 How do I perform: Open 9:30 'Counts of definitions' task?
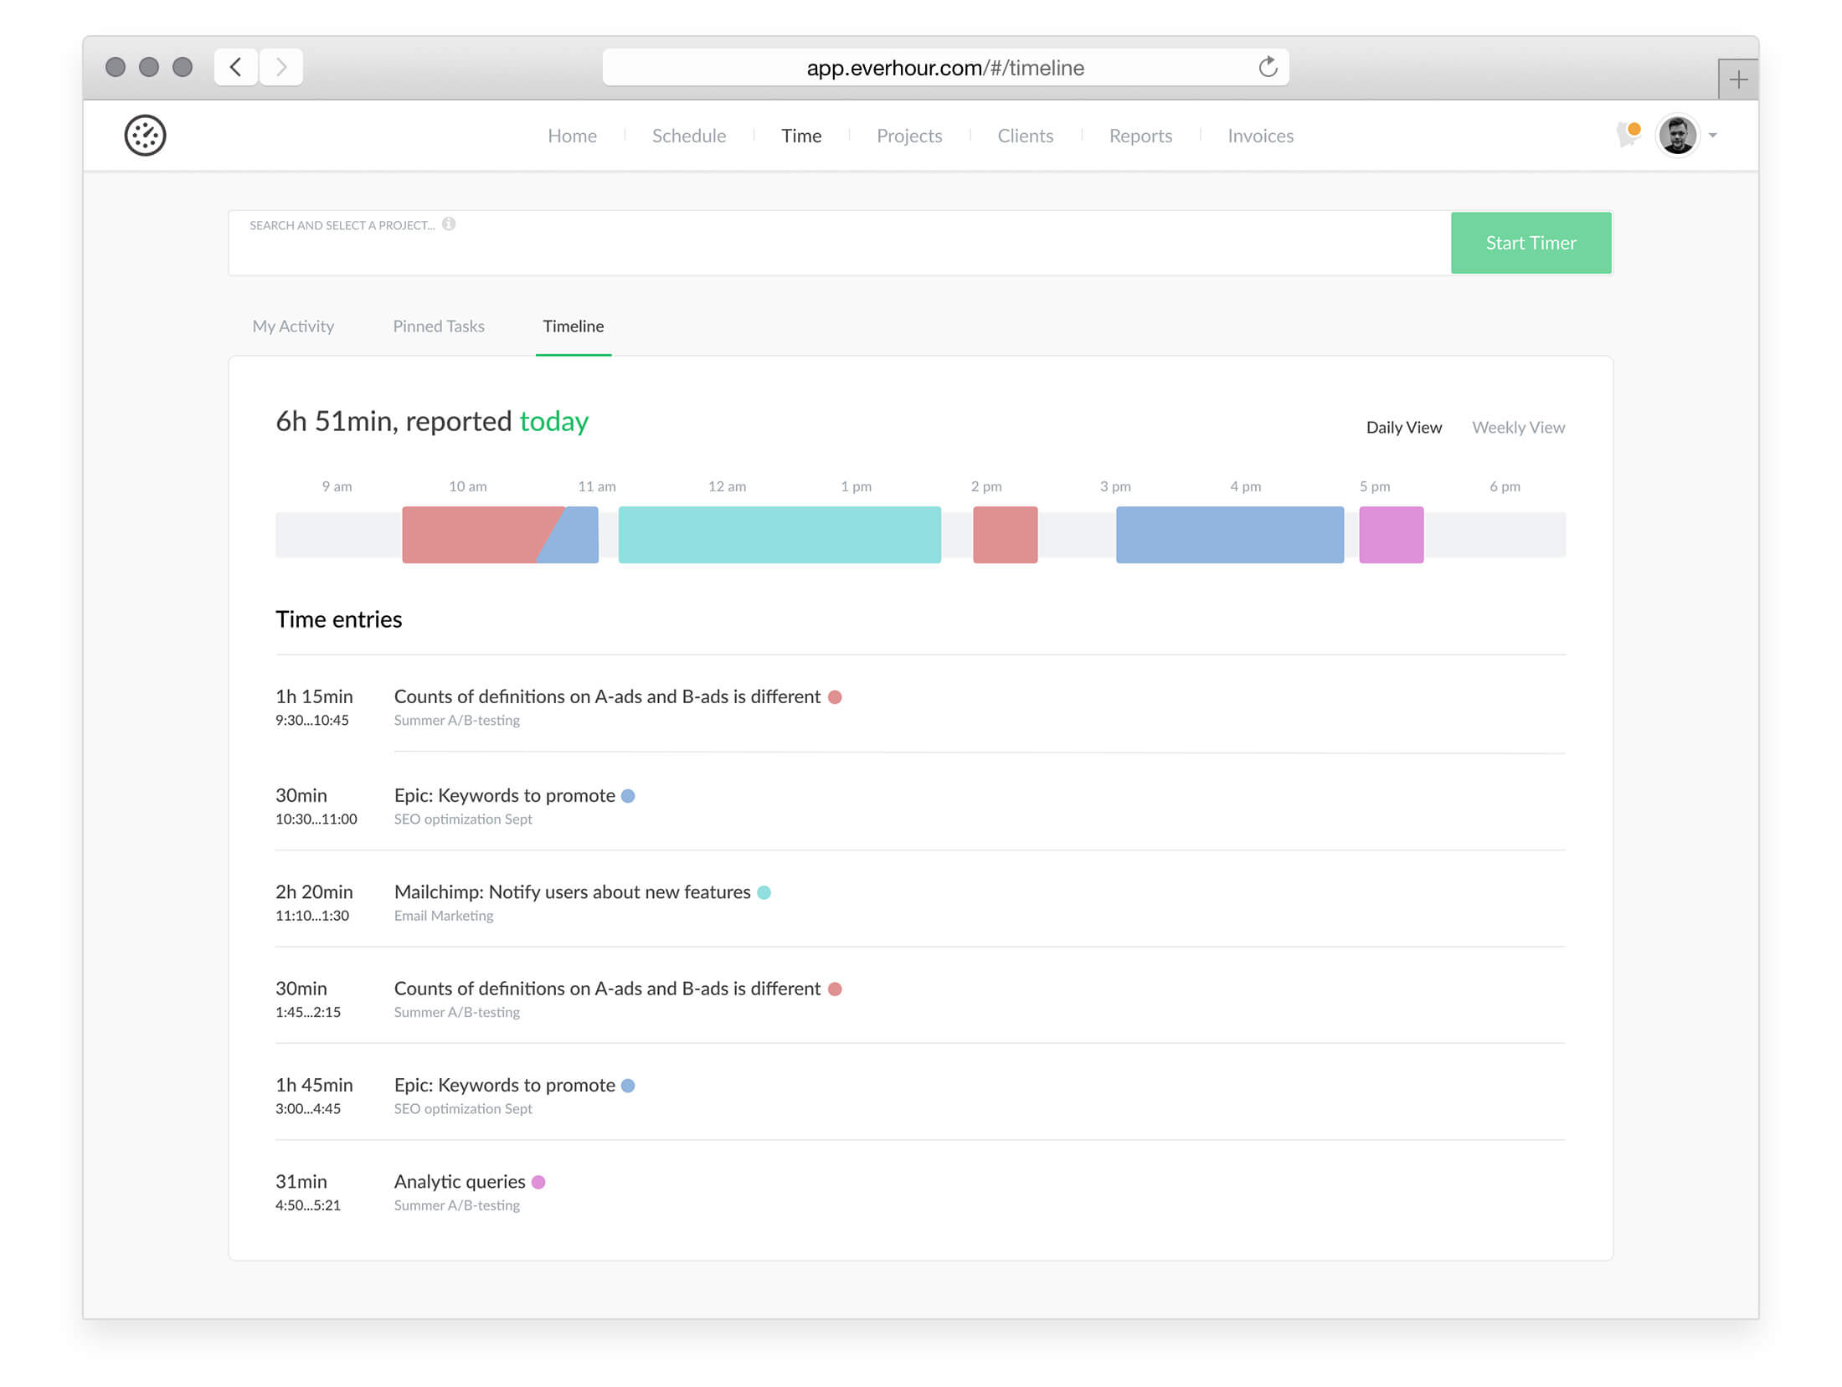(x=607, y=697)
